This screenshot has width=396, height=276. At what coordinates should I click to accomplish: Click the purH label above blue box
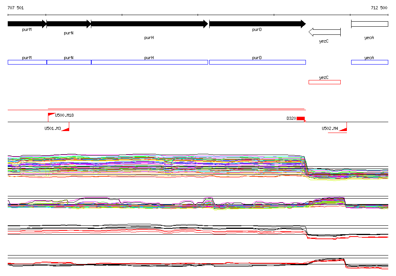149,58
